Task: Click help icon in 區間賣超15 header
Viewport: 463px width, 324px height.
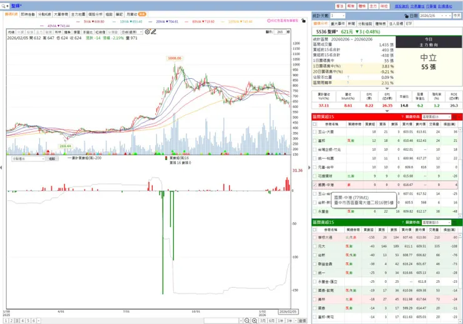Action: click(x=402, y=222)
